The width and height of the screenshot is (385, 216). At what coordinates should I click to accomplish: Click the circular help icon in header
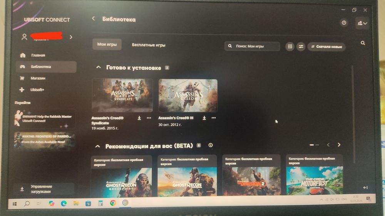coord(344,23)
